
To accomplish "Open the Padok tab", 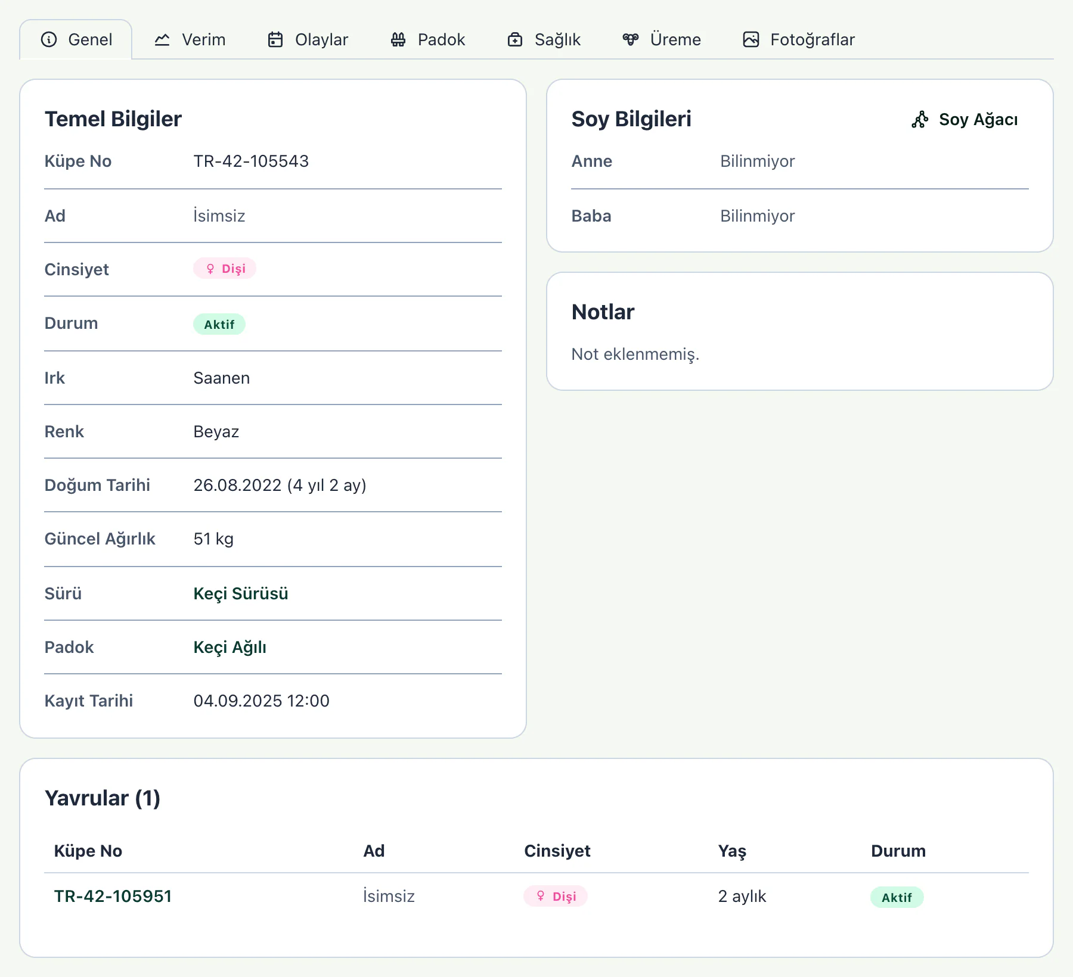I will [428, 39].
